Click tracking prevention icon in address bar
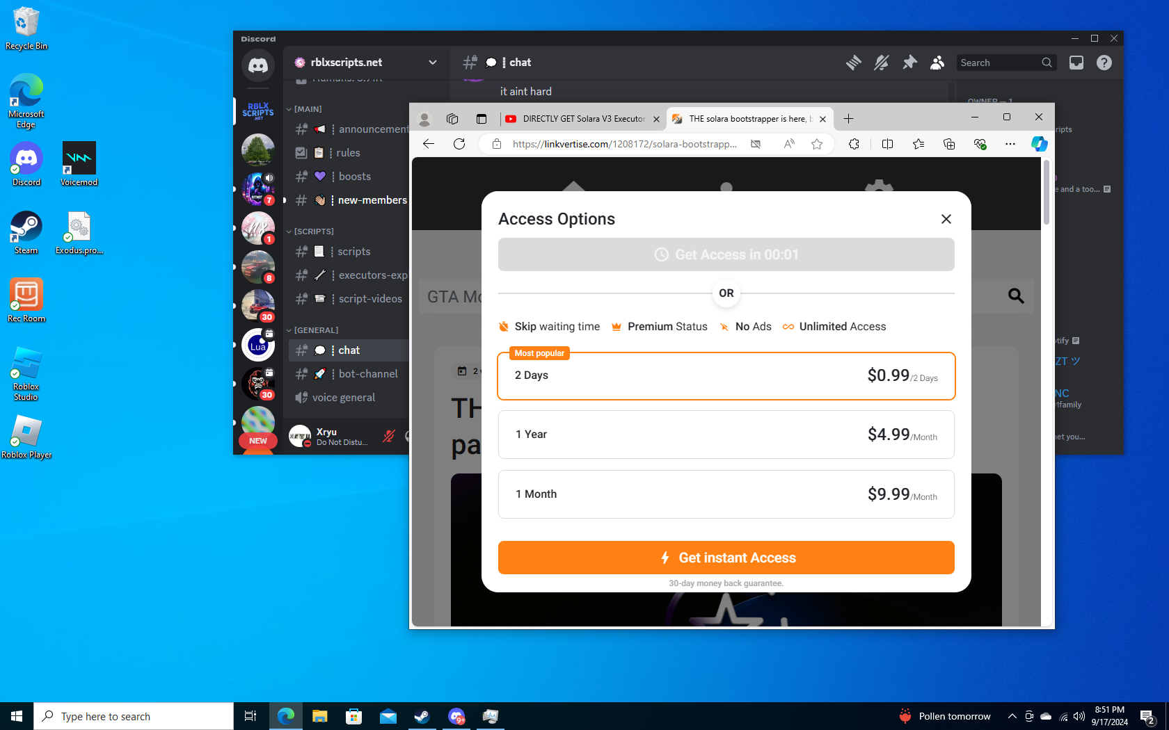The image size is (1169, 730). click(756, 144)
